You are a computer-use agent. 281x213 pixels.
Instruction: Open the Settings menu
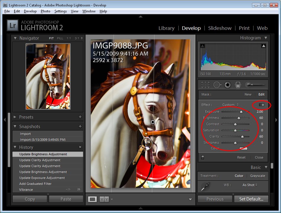click(60, 11)
